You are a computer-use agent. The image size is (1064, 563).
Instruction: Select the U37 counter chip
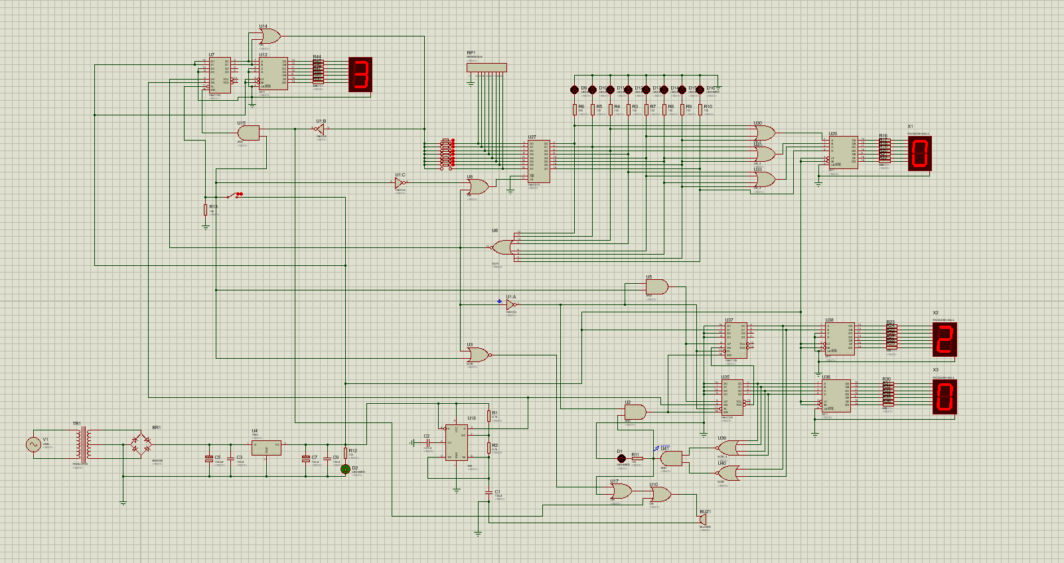pyautogui.click(x=735, y=341)
